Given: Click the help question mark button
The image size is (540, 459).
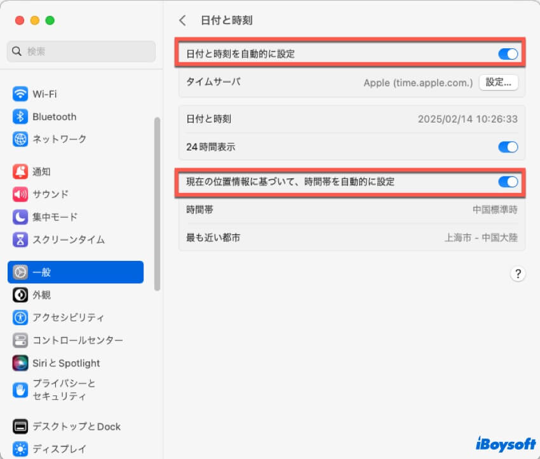Looking at the screenshot, I should [x=518, y=274].
